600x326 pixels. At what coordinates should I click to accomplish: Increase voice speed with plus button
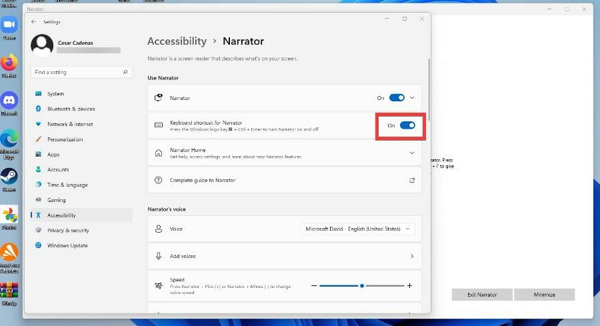point(409,286)
